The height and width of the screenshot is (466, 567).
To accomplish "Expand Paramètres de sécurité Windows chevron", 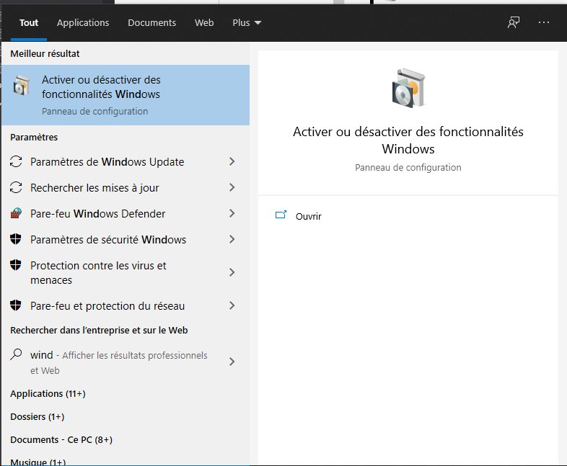I will click(x=232, y=239).
